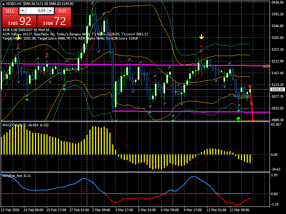Click the 5 Mar 01:00 time label
This screenshot has height=214, width=286.
click(x=147, y=210)
